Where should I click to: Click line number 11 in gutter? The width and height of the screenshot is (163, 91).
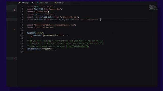[22, 33]
